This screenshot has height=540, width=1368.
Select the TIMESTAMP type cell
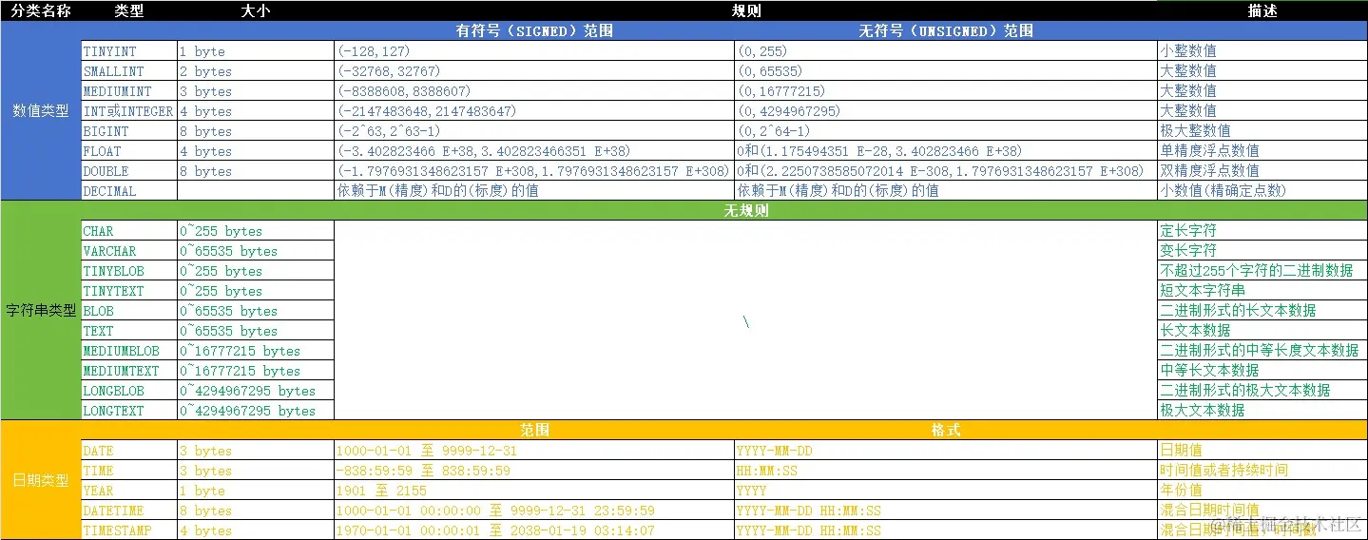tap(129, 530)
